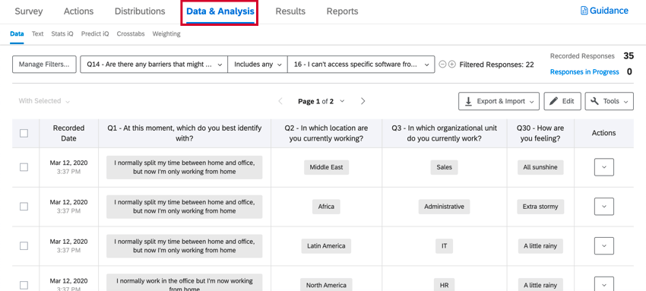Open Export & Import download menu

coord(499,101)
